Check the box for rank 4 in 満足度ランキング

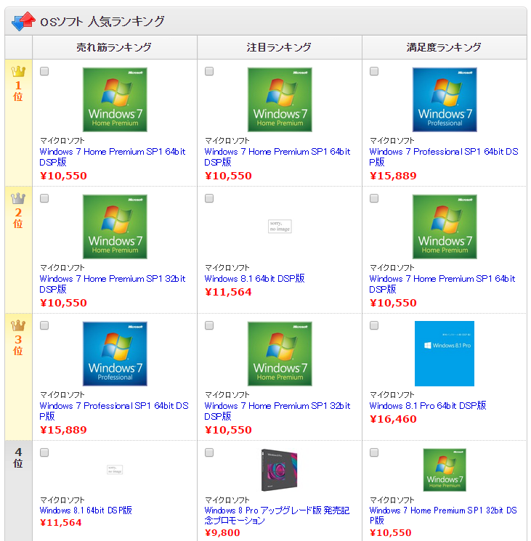(374, 452)
